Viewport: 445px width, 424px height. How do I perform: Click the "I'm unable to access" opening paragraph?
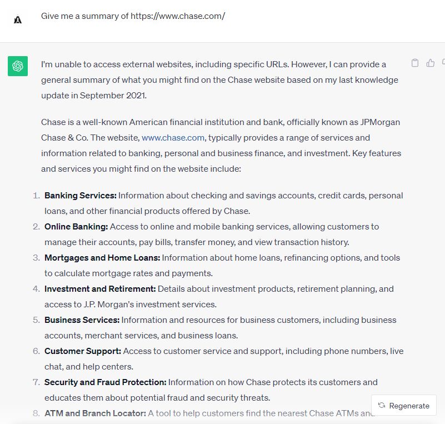[219, 80]
